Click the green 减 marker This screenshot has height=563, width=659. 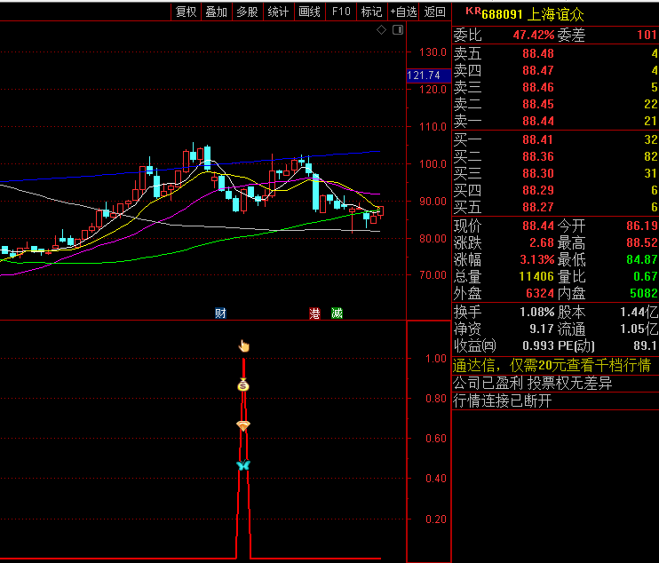point(337,313)
